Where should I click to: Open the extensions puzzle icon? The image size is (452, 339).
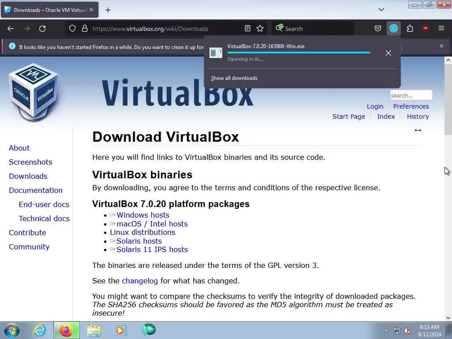point(410,28)
